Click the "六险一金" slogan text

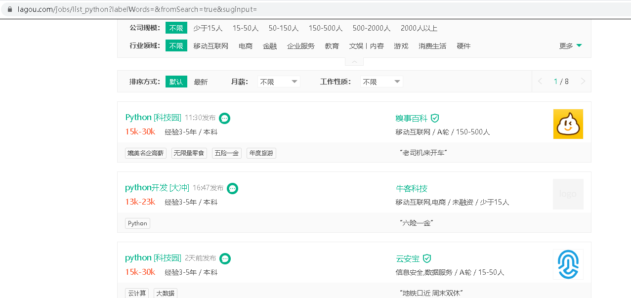pyautogui.click(x=416, y=223)
